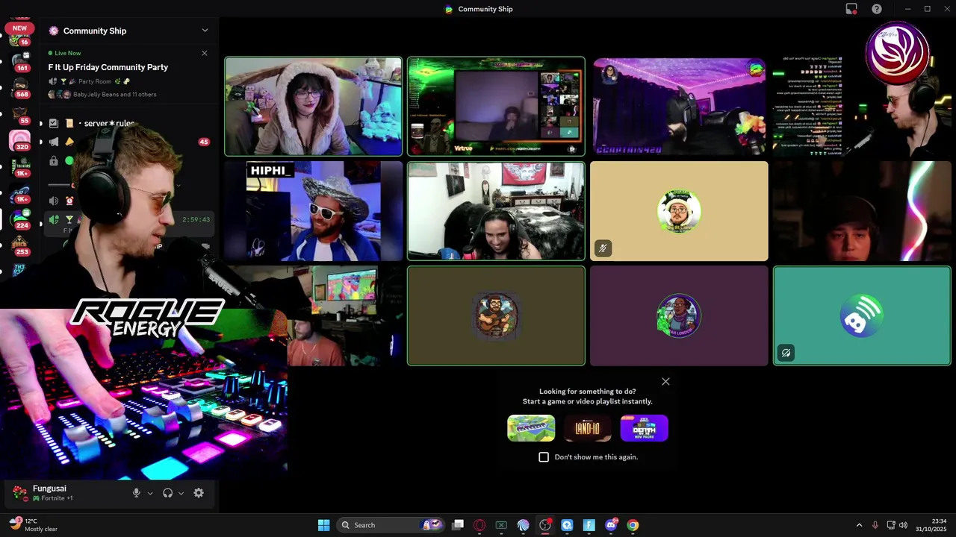Open the server with the 55 badge

(x=19, y=114)
